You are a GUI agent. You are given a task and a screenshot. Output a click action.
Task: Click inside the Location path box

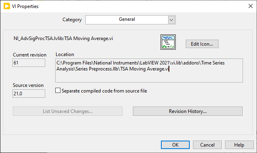pyautogui.click(x=149, y=70)
